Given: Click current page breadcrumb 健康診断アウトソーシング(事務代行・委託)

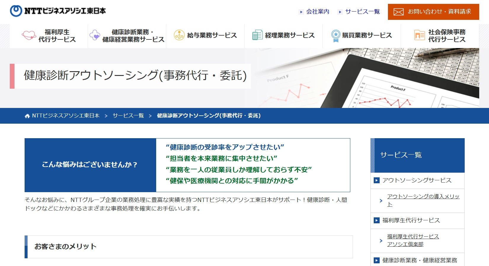Looking at the screenshot, I should (x=209, y=116).
